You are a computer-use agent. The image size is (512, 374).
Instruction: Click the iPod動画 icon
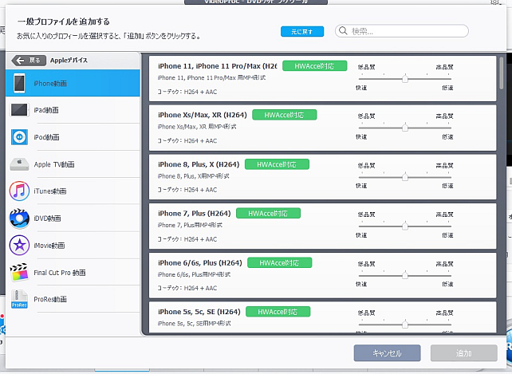tap(19, 137)
